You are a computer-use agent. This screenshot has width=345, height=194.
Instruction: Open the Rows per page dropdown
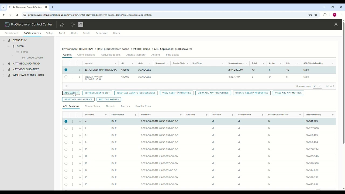[317, 86]
